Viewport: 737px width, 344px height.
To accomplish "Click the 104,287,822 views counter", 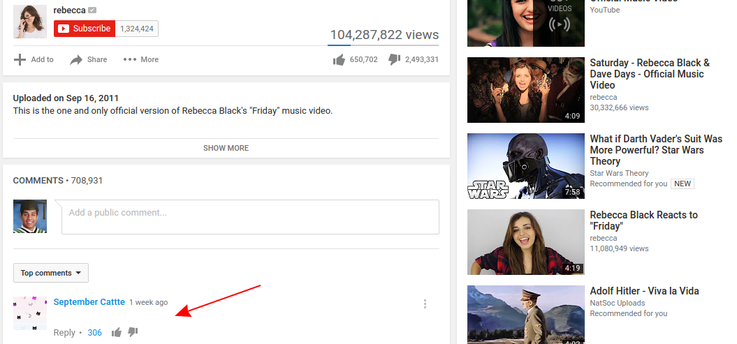I will pos(384,35).
